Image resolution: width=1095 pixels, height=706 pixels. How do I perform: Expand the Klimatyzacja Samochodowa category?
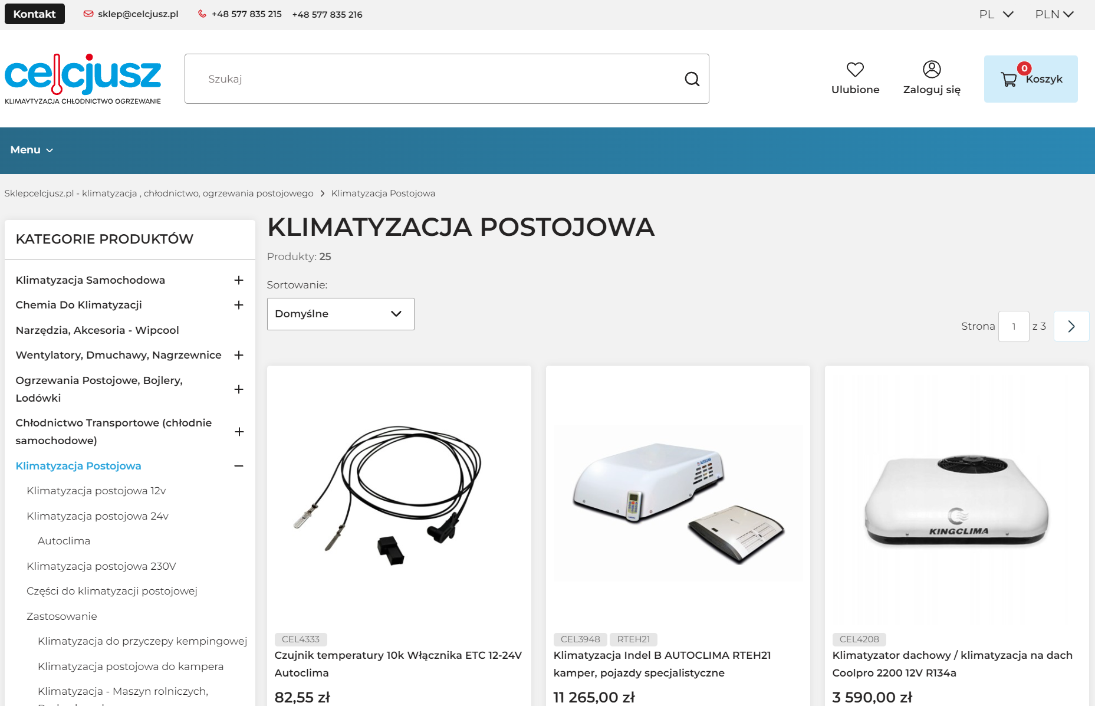pyautogui.click(x=239, y=280)
